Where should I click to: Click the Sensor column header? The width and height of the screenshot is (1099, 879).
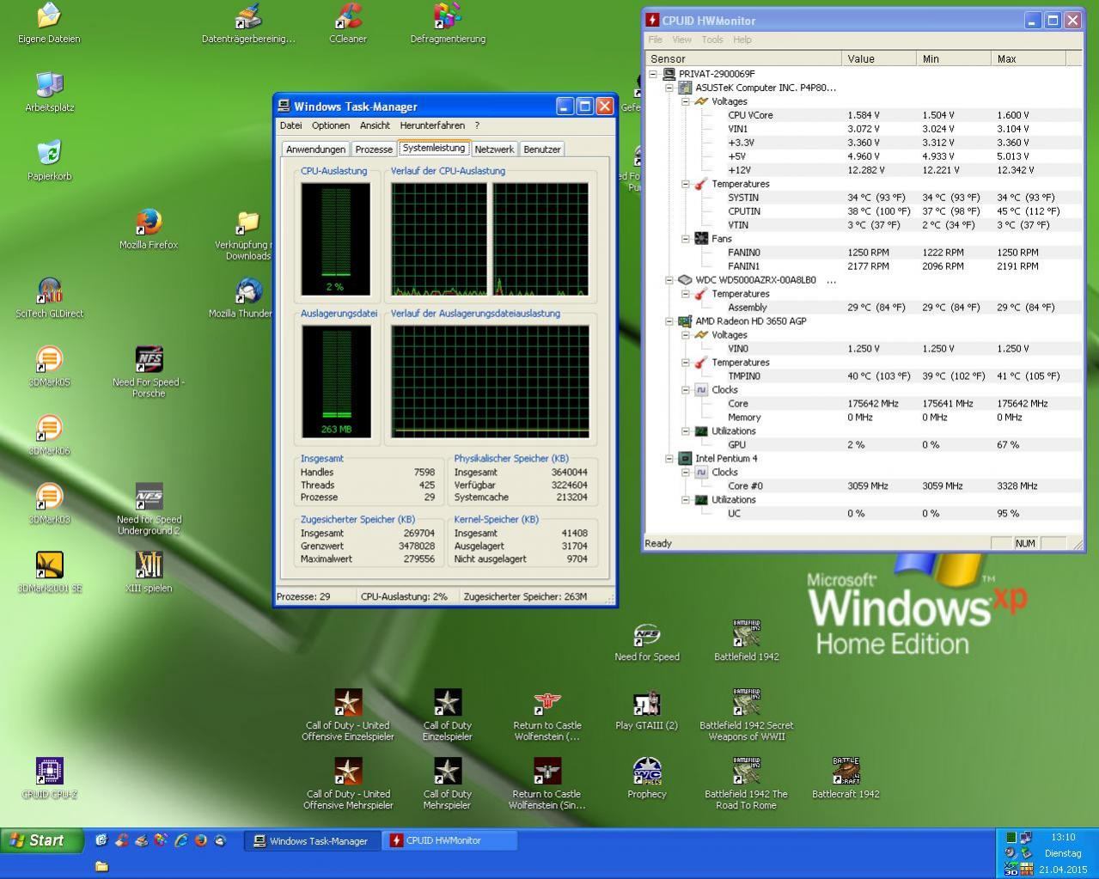coord(744,58)
